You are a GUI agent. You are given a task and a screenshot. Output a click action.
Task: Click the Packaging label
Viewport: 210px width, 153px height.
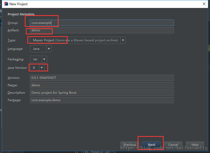[16, 59]
